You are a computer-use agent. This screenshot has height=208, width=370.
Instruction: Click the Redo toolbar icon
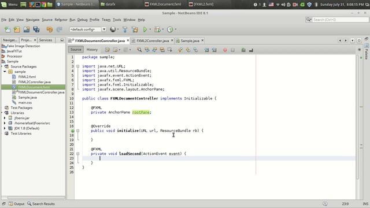pos(59,29)
